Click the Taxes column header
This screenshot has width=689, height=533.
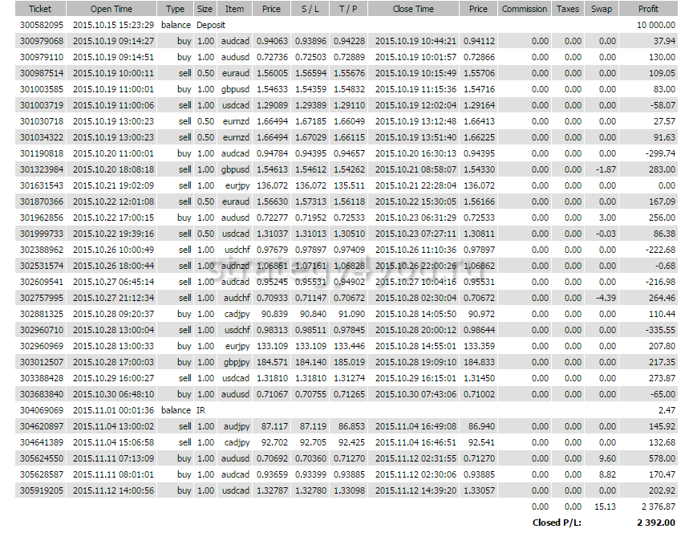[x=567, y=9]
